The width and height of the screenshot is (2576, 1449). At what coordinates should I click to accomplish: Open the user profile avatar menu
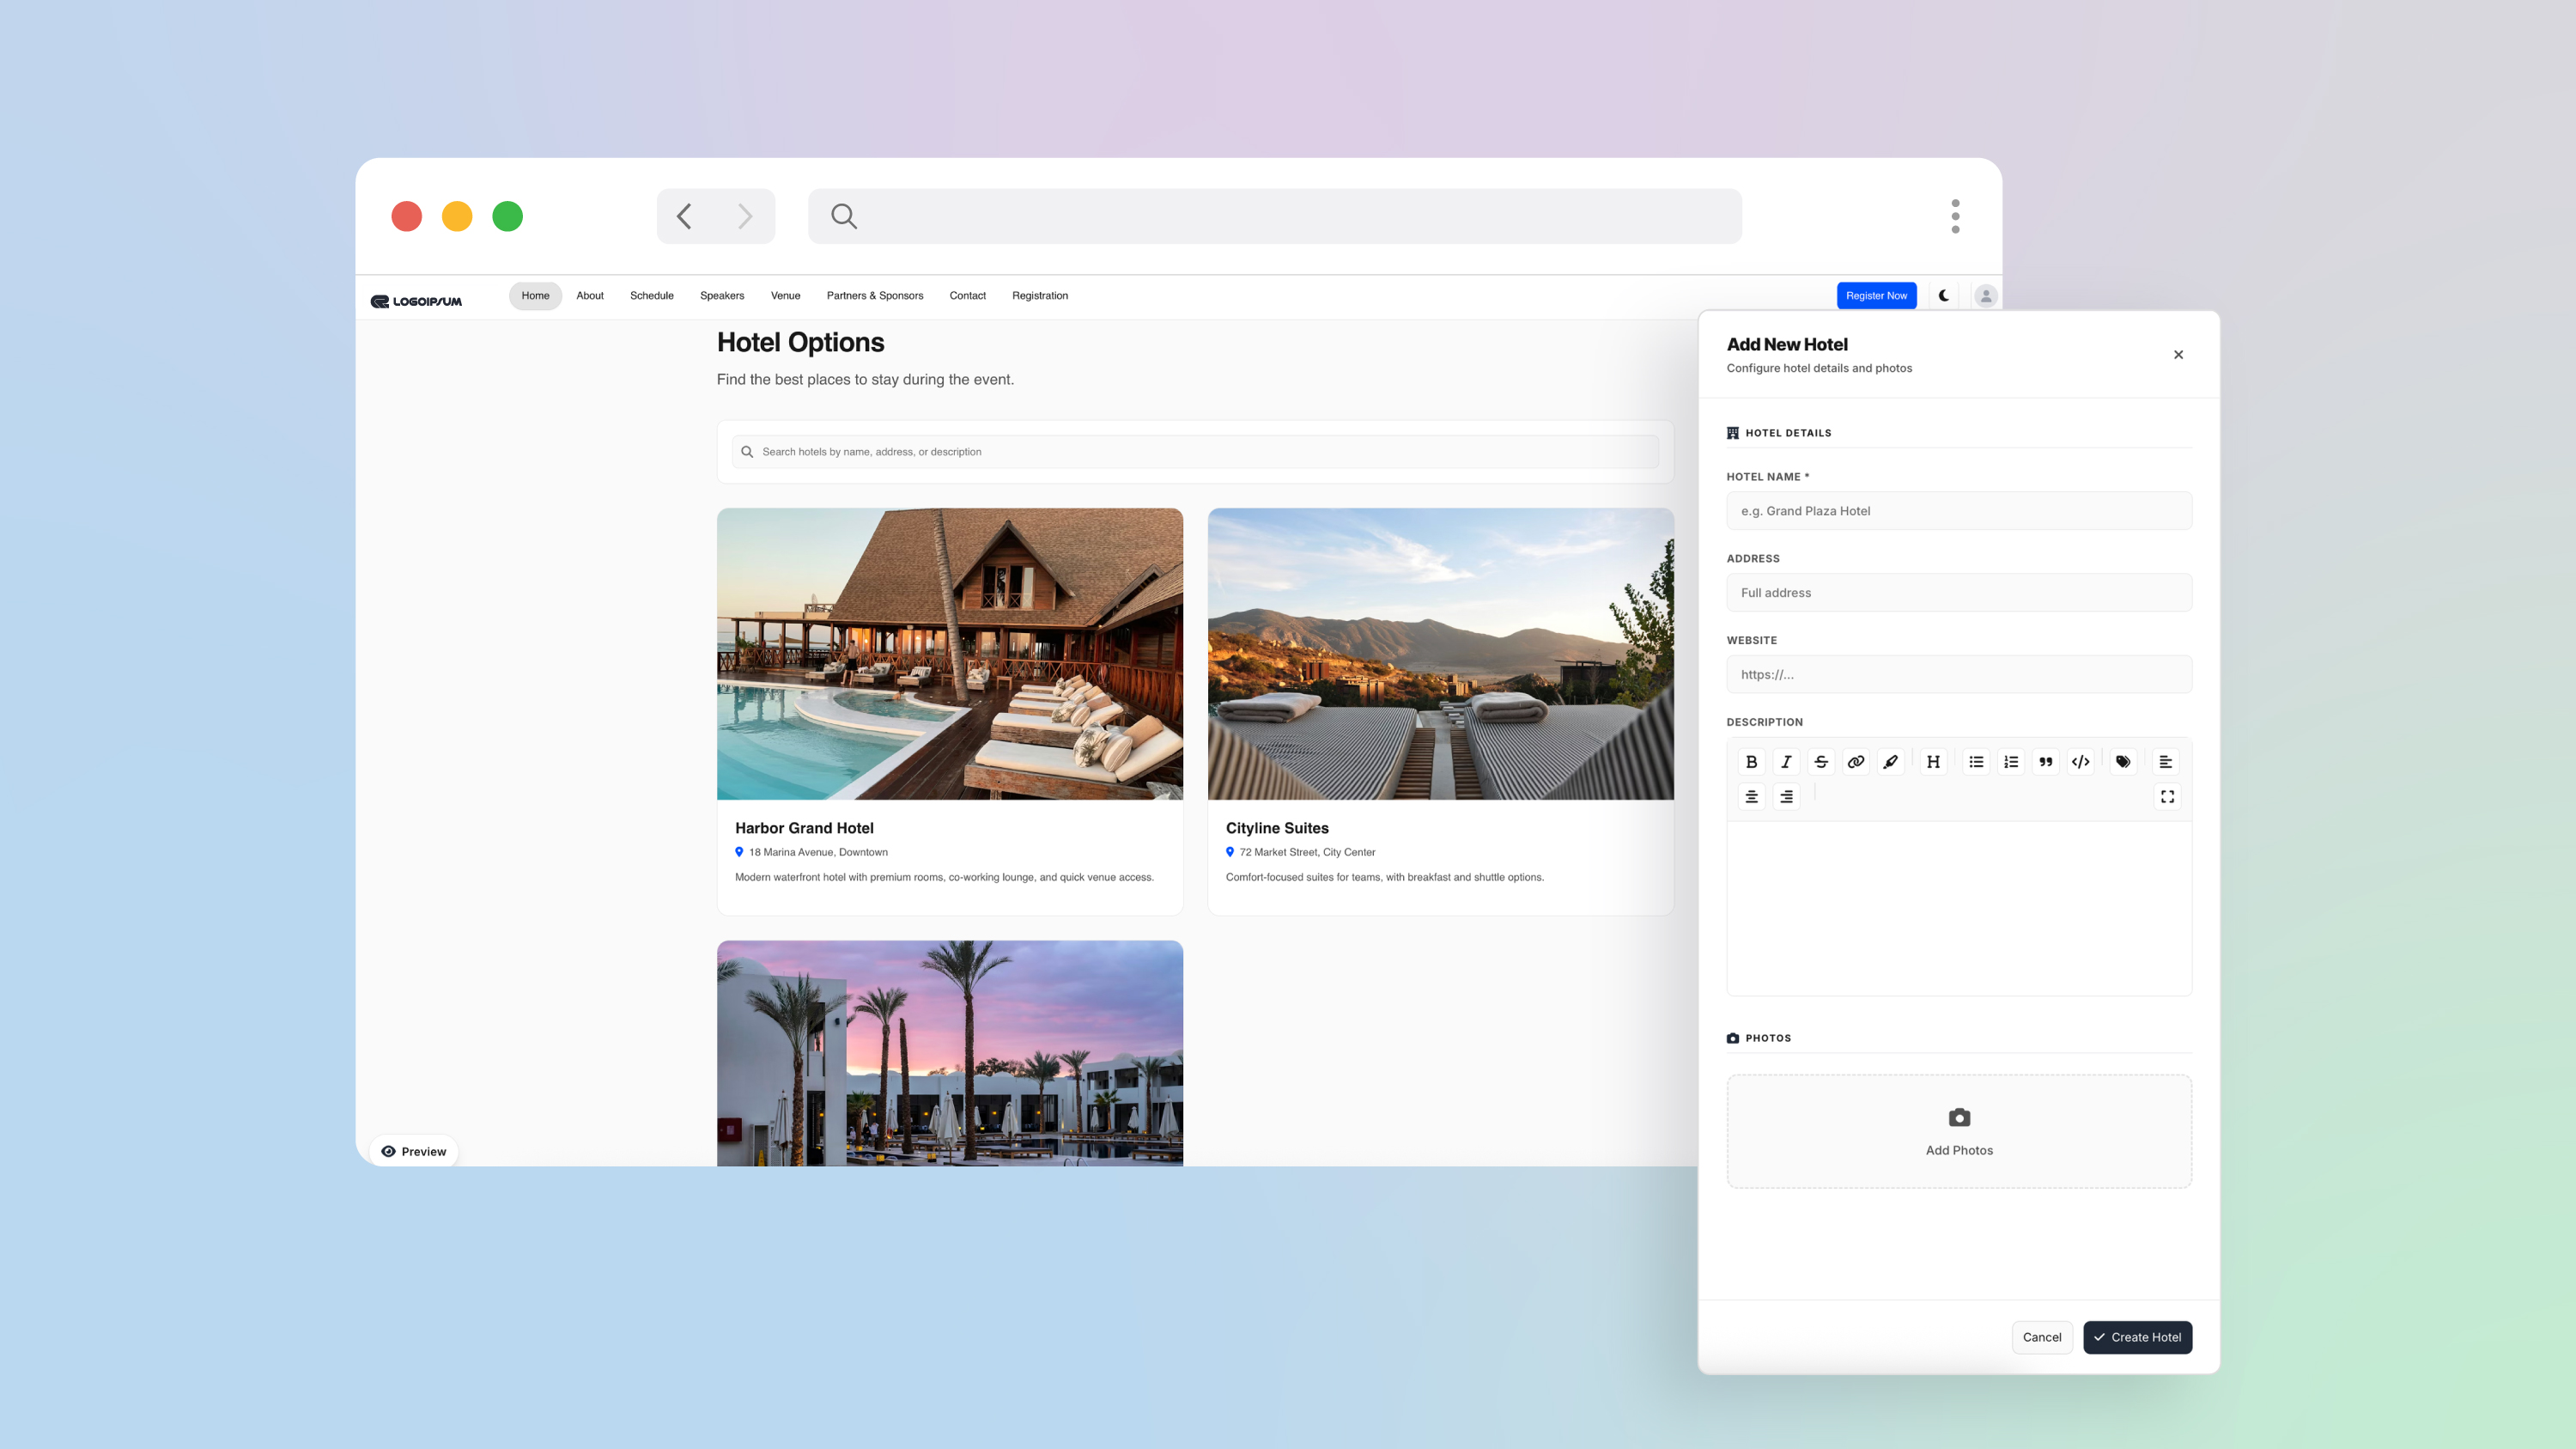[1986, 296]
